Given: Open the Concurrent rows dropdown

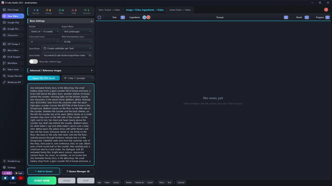Looking at the screenshot, I should (x=45, y=42).
